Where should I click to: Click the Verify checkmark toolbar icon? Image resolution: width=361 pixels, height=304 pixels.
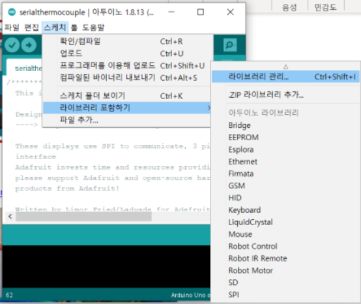pos(12,45)
